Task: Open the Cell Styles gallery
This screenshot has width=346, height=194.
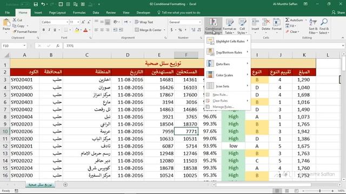Action: [242, 26]
